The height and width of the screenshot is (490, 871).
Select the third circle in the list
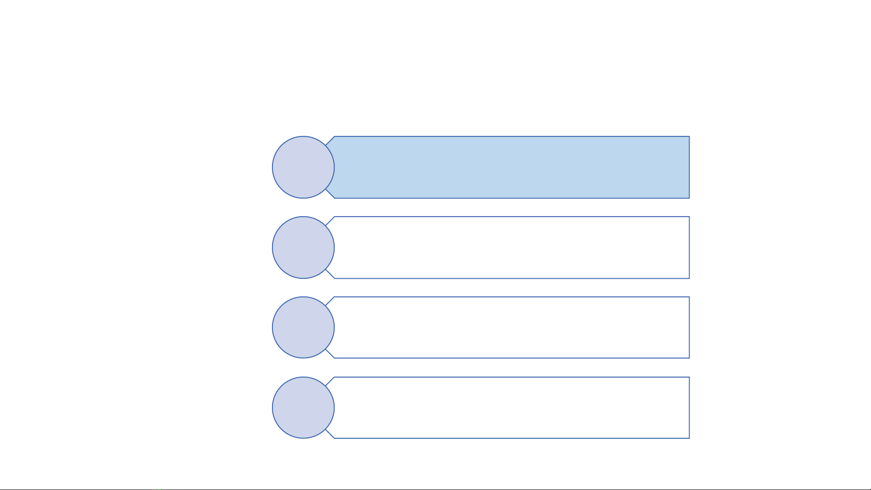pos(303,327)
